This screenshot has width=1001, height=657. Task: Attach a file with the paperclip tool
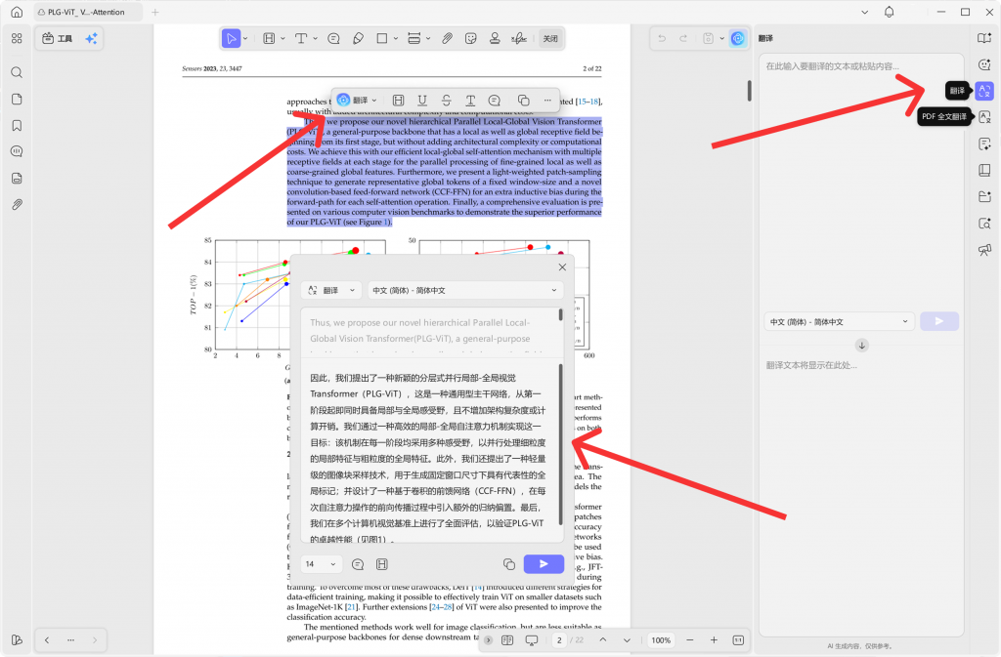tap(448, 39)
